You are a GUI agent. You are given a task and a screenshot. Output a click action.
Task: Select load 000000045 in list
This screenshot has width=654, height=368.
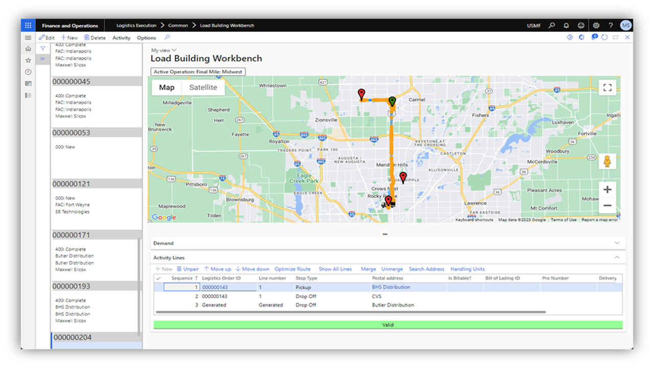point(97,81)
